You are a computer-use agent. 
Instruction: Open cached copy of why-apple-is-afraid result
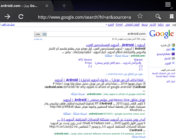78,94
